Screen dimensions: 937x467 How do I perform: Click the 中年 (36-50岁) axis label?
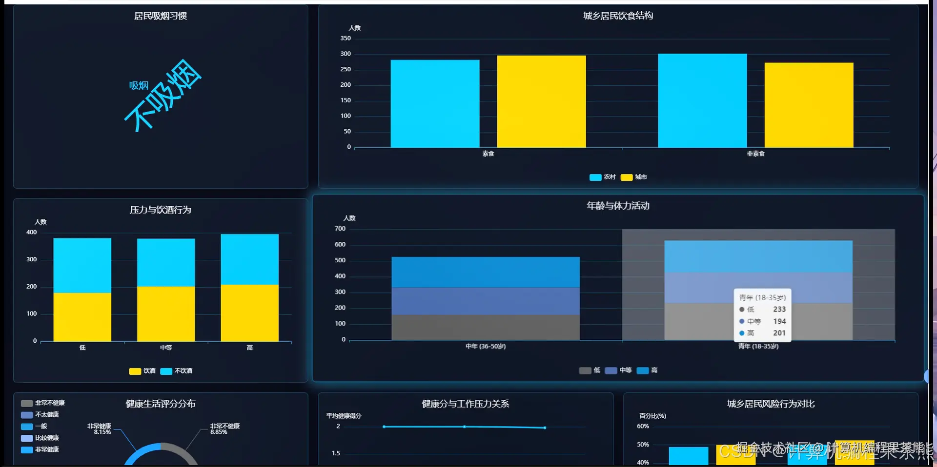pos(486,347)
